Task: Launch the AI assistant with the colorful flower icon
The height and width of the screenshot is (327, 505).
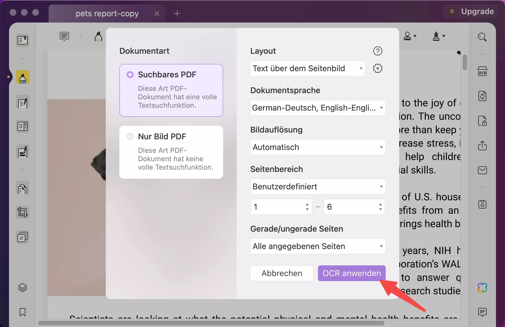Action: tap(482, 288)
